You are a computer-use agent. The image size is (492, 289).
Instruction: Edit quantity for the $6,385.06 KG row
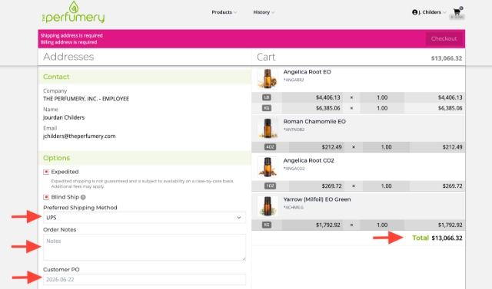[382, 108]
